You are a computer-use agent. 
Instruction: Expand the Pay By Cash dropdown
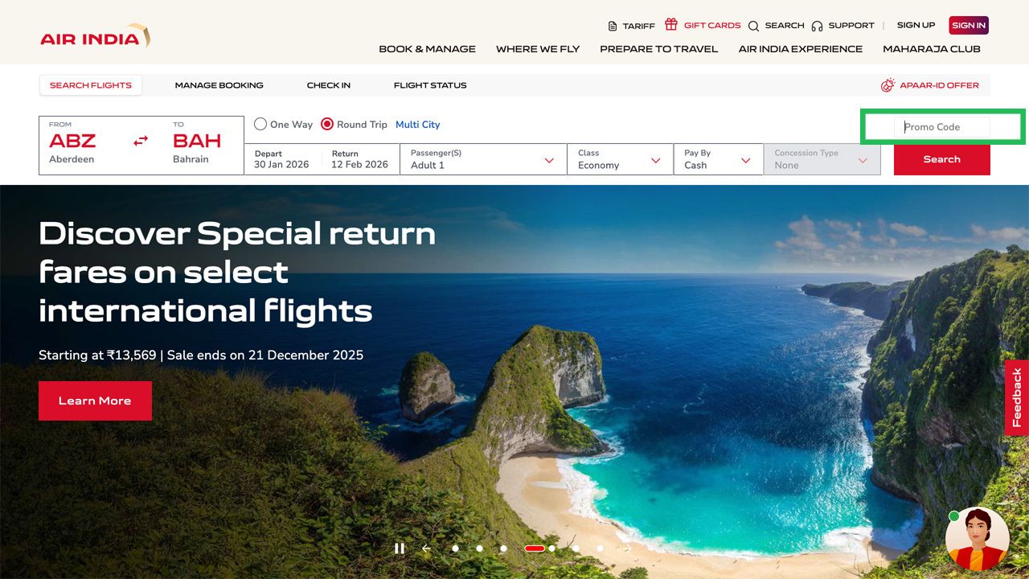(718, 159)
